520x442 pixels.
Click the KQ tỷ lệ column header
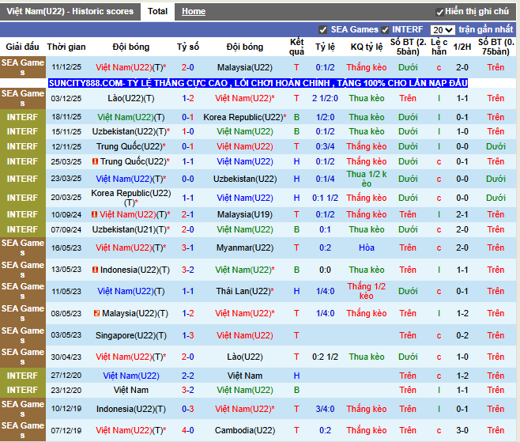pyautogui.click(x=367, y=47)
